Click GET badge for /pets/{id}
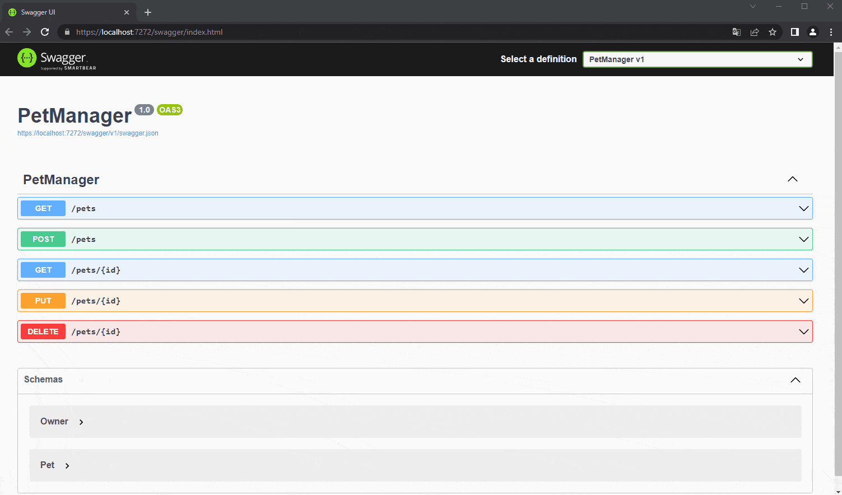Viewport: 842px width, 495px height. pos(43,270)
